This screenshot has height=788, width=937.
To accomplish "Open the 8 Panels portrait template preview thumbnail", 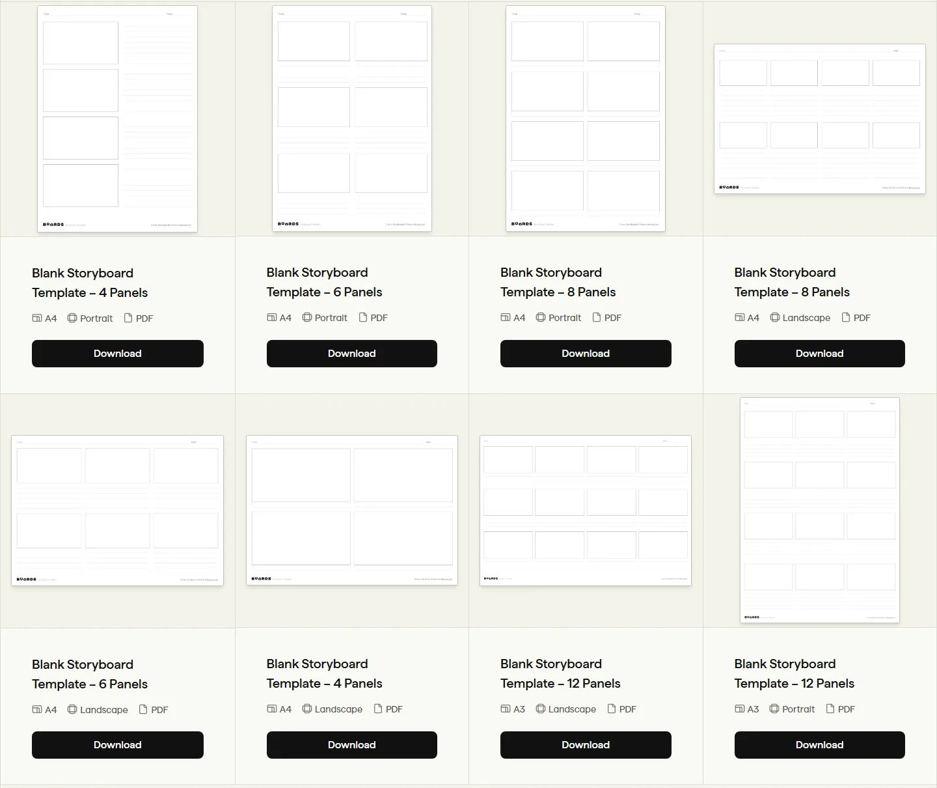I will (586, 119).
